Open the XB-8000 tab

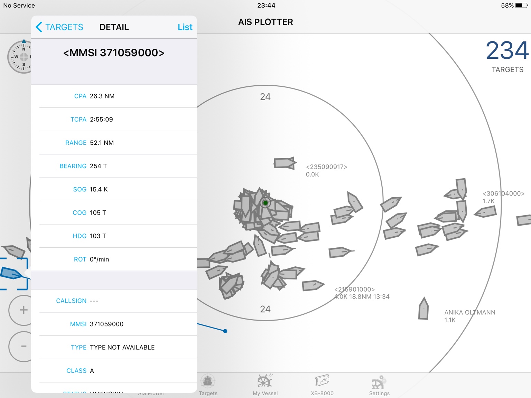tap(322, 385)
